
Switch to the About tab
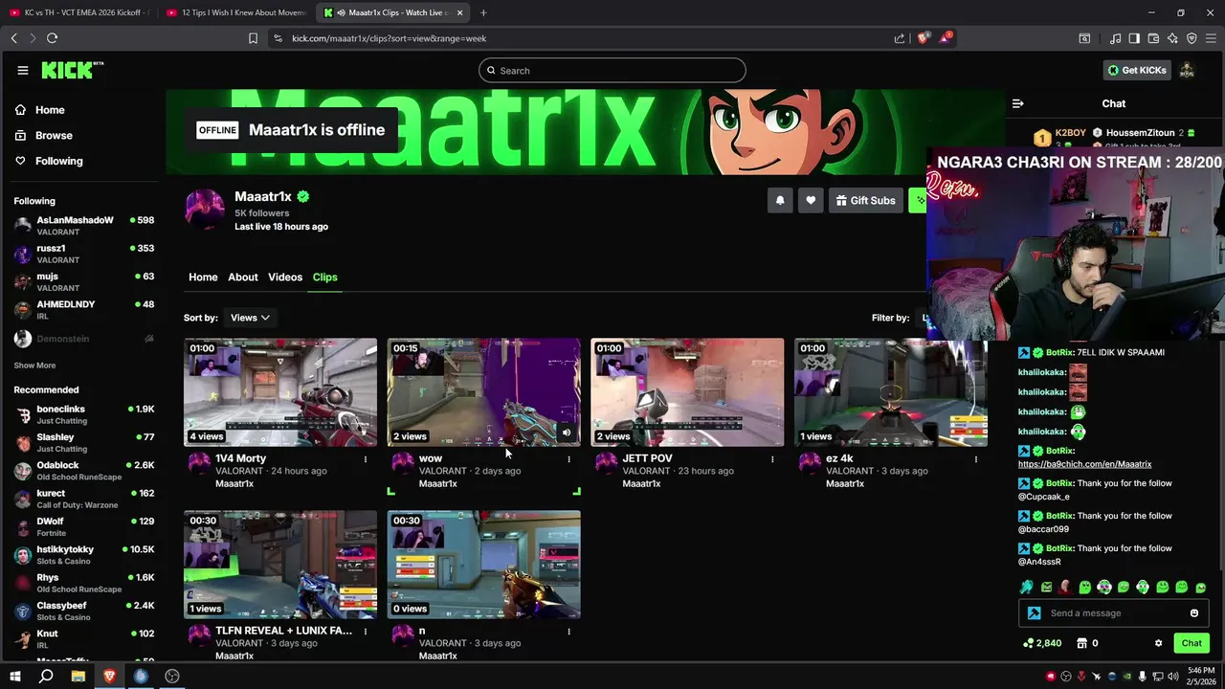243,278
